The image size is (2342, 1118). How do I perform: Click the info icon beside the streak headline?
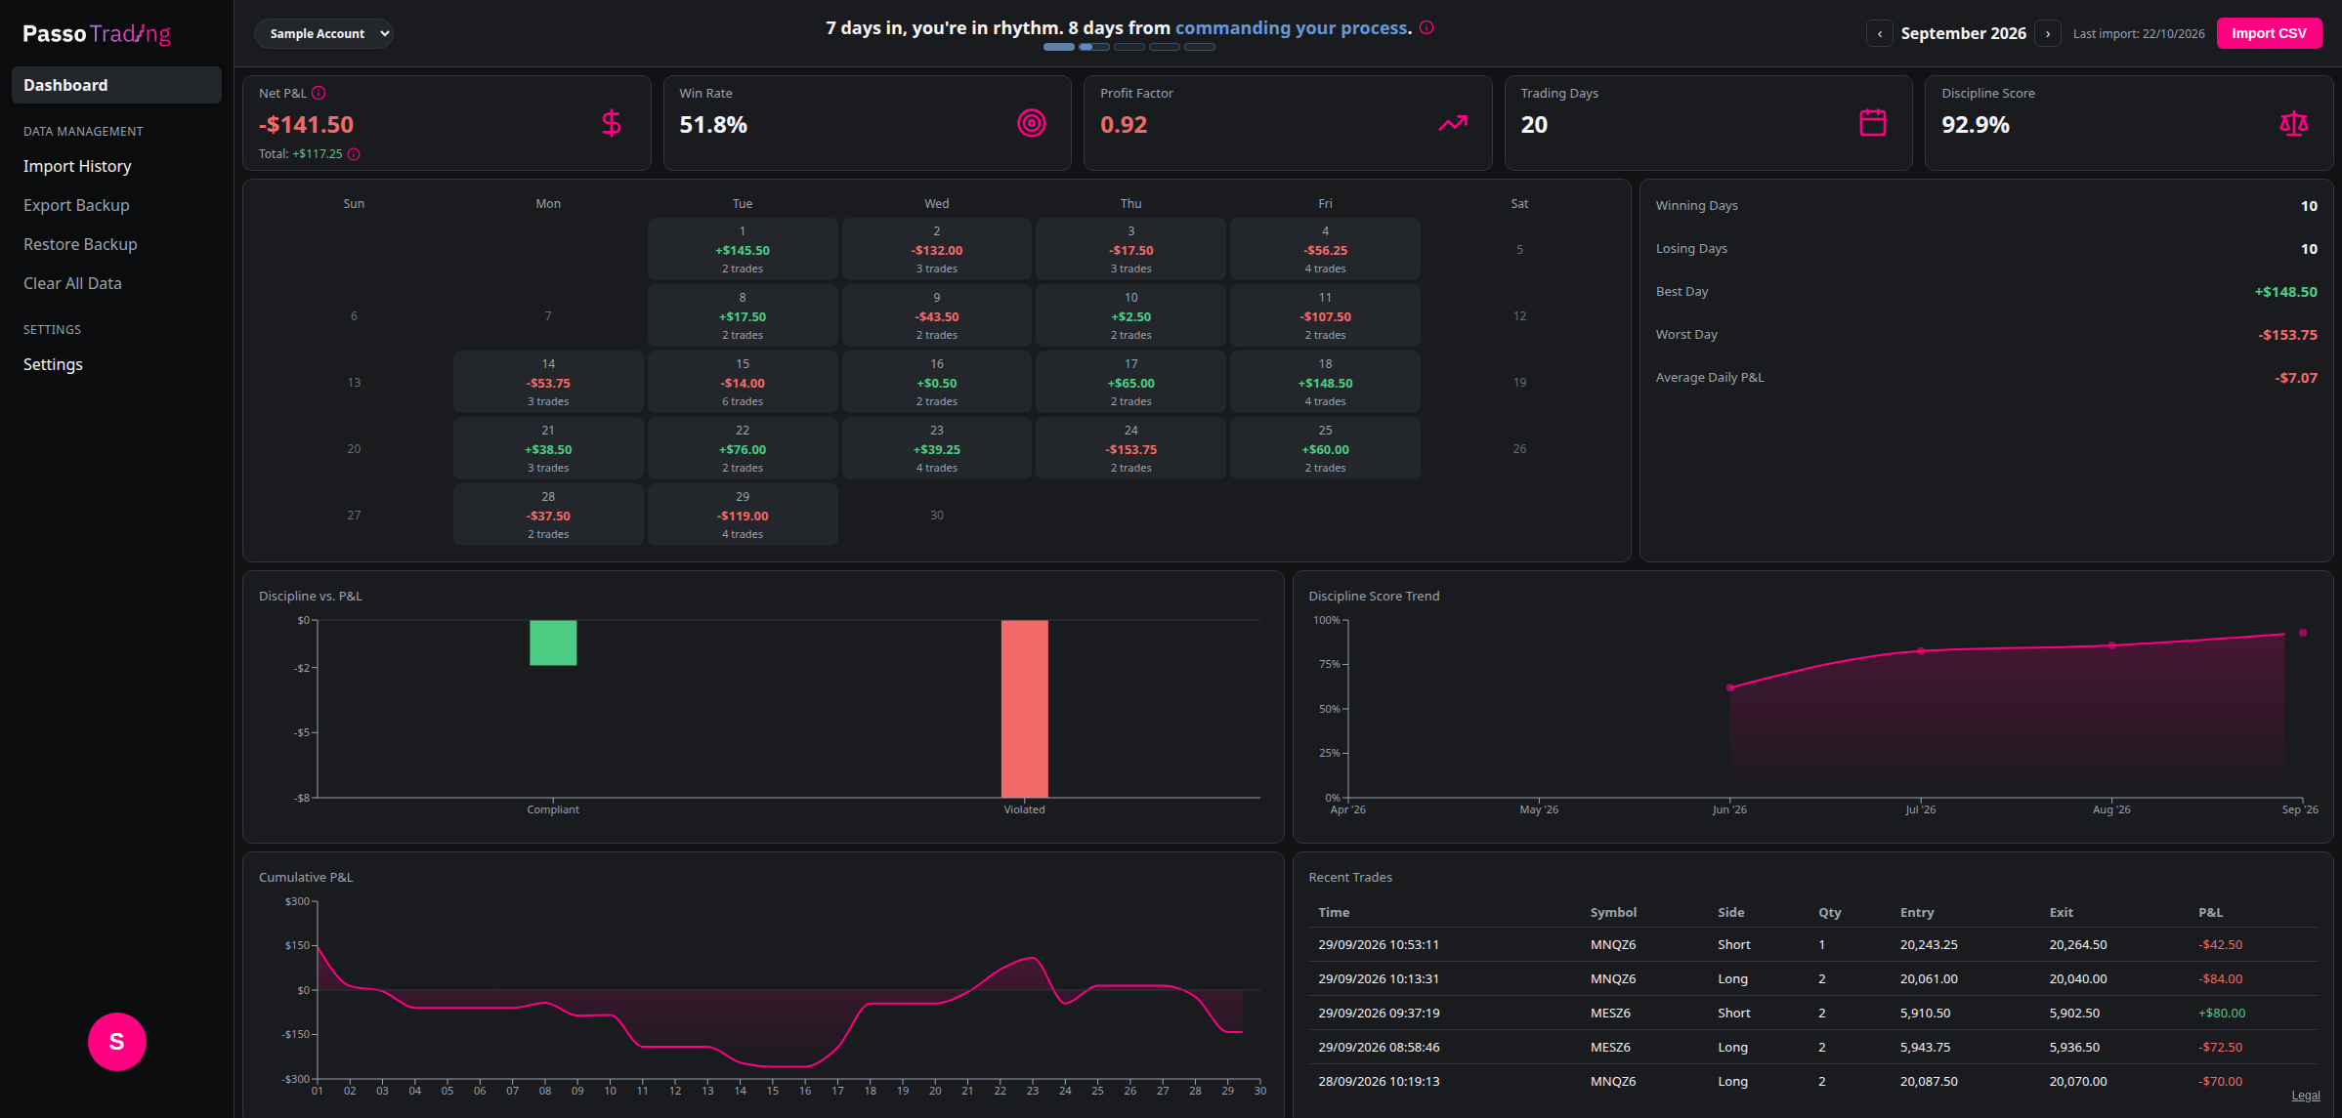tap(1426, 27)
